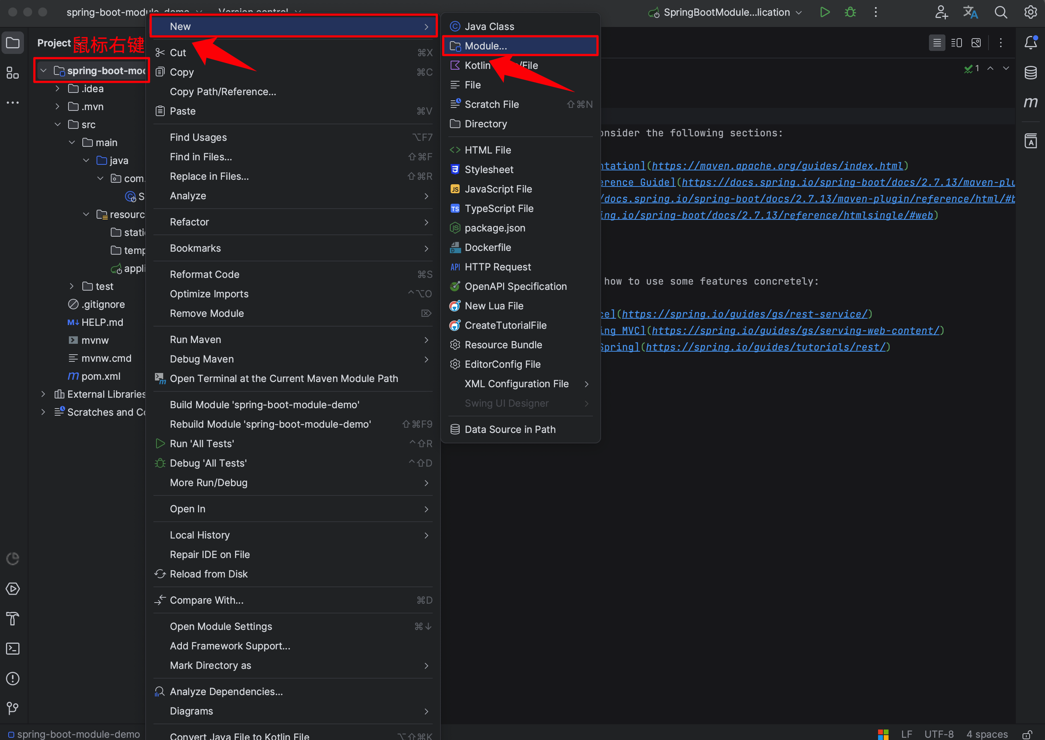Viewport: 1045px width, 740px height.
Task: Open the Project tool window icon
Action: [x=13, y=43]
